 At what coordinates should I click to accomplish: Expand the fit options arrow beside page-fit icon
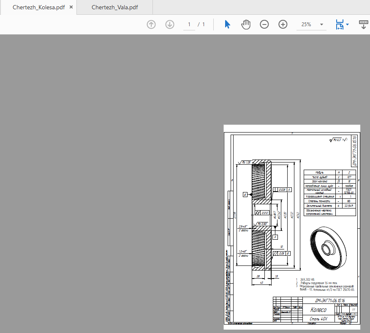(348, 24)
